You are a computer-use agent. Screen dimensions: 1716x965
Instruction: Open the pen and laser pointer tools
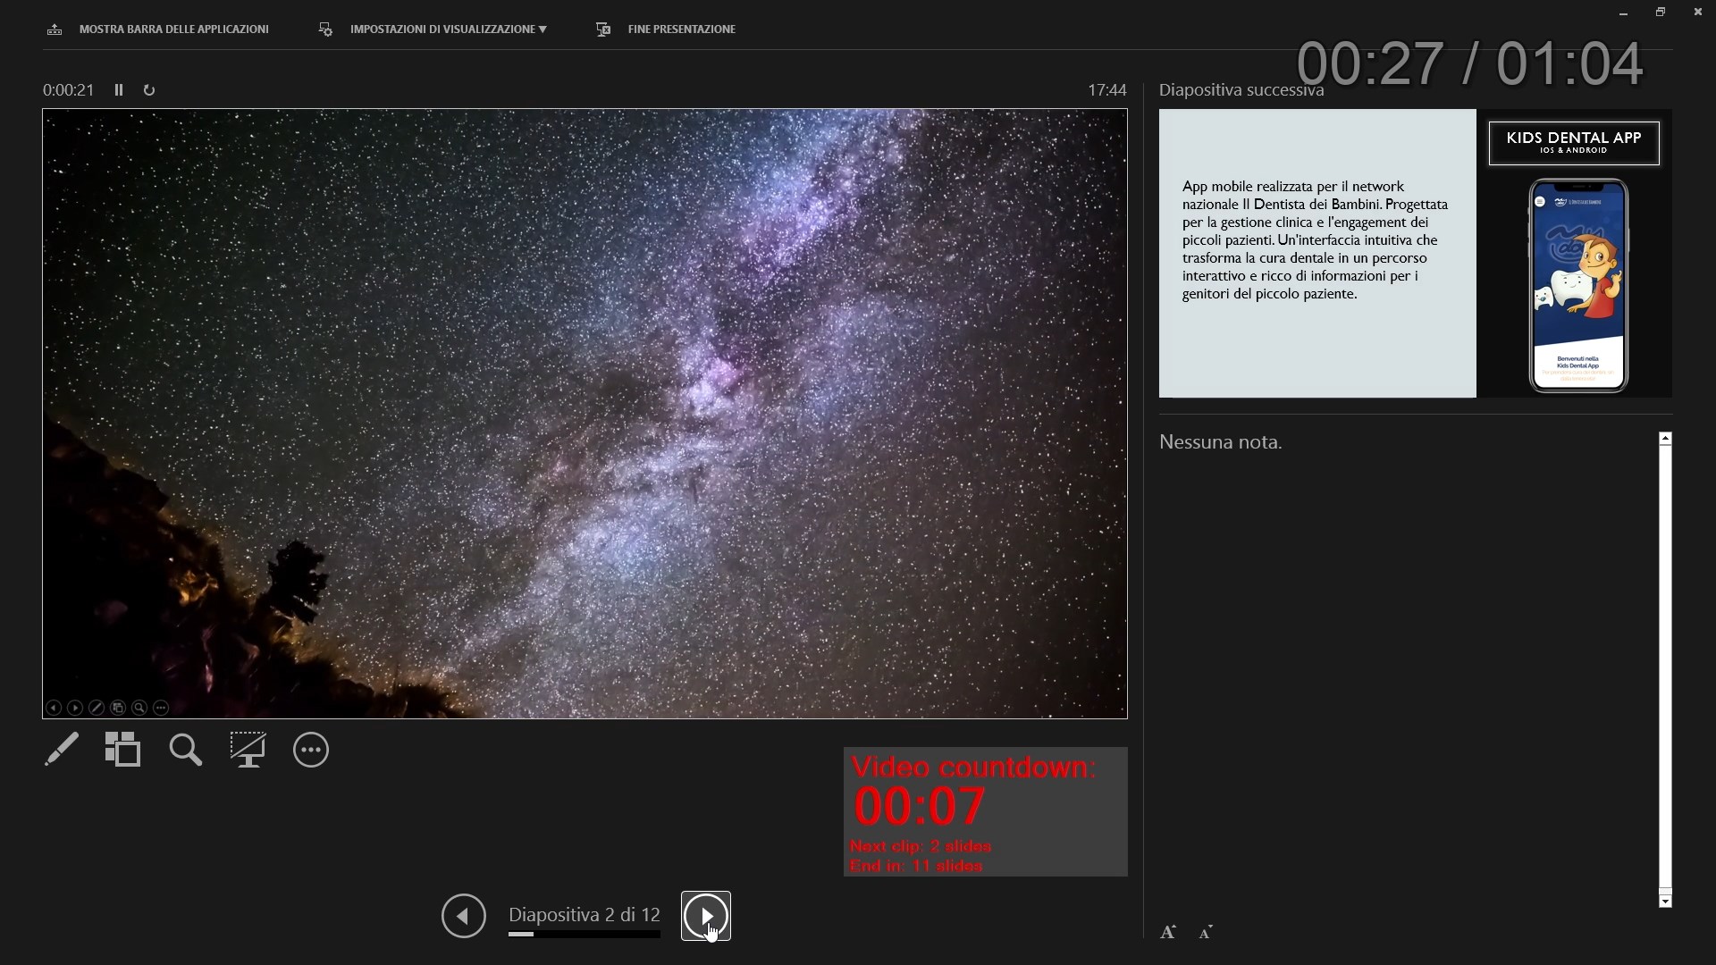pos(62,750)
